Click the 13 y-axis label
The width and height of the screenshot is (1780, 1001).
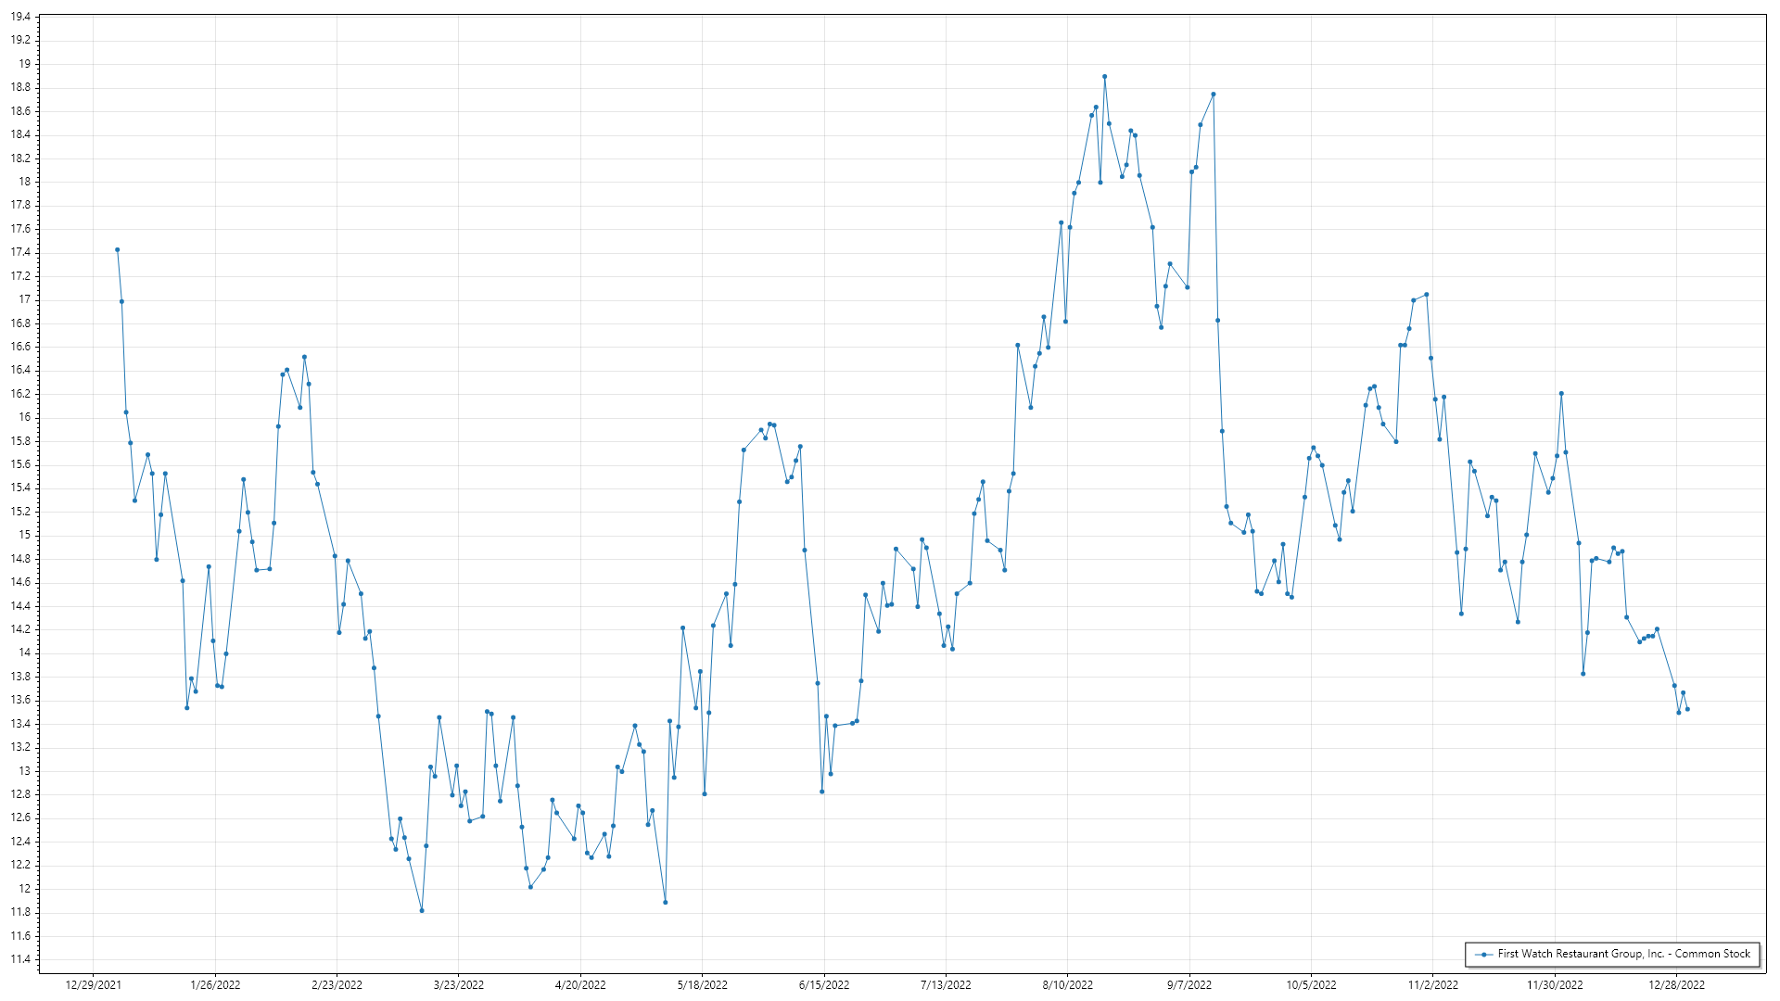pos(24,771)
